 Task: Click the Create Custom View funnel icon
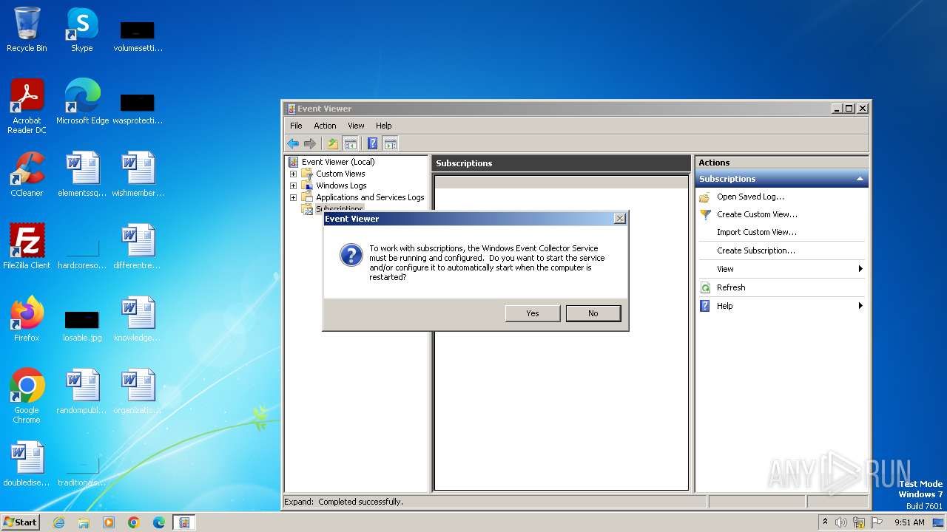(705, 214)
